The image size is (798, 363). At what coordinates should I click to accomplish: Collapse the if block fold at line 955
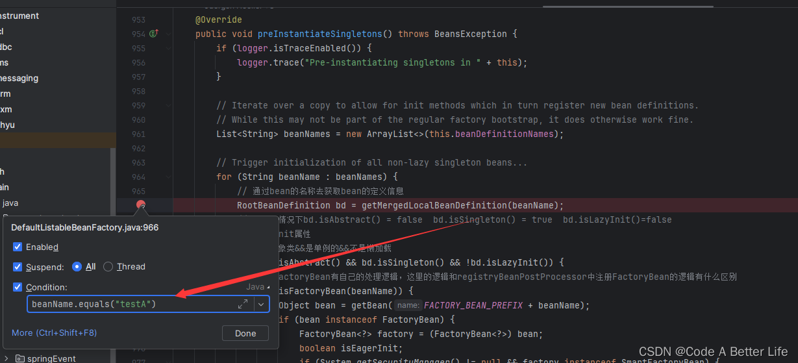pos(169,48)
